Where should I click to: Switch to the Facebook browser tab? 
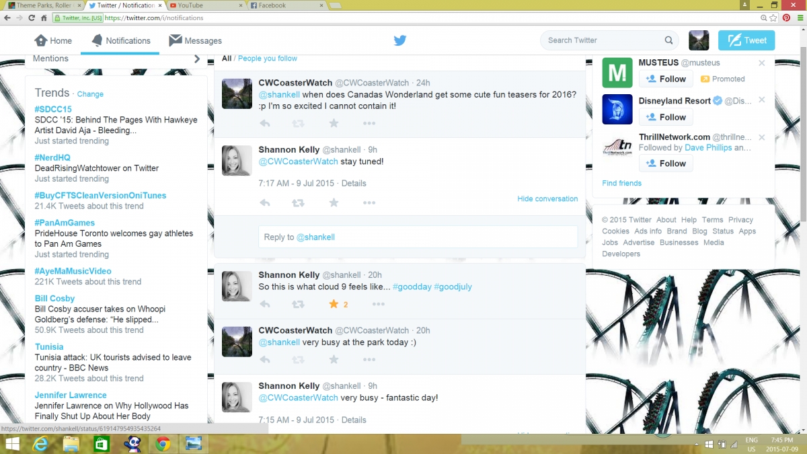click(285, 5)
